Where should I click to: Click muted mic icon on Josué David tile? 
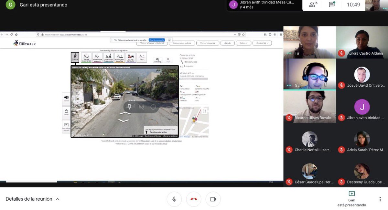(341, 85)
